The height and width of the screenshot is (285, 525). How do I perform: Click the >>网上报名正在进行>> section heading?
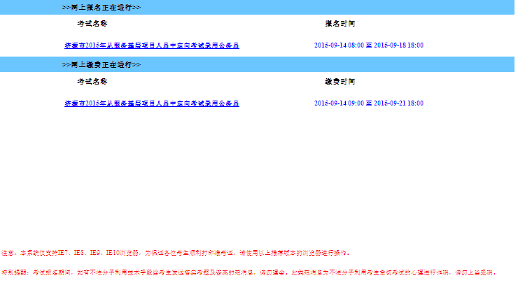click(x=101, y=7)
